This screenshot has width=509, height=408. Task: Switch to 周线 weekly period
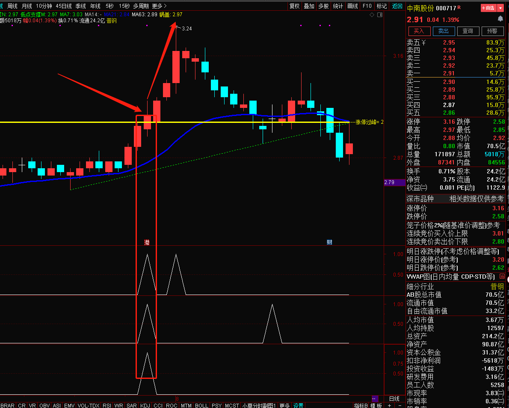pyautogui.click(x=12, y=6)
